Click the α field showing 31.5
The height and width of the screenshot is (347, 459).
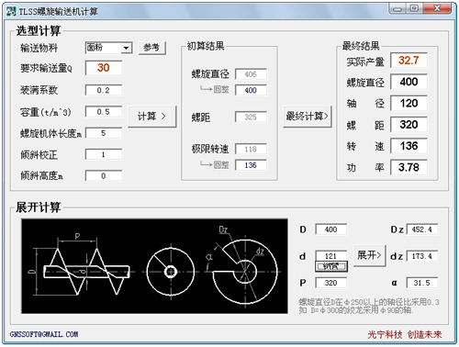point(422,283)
